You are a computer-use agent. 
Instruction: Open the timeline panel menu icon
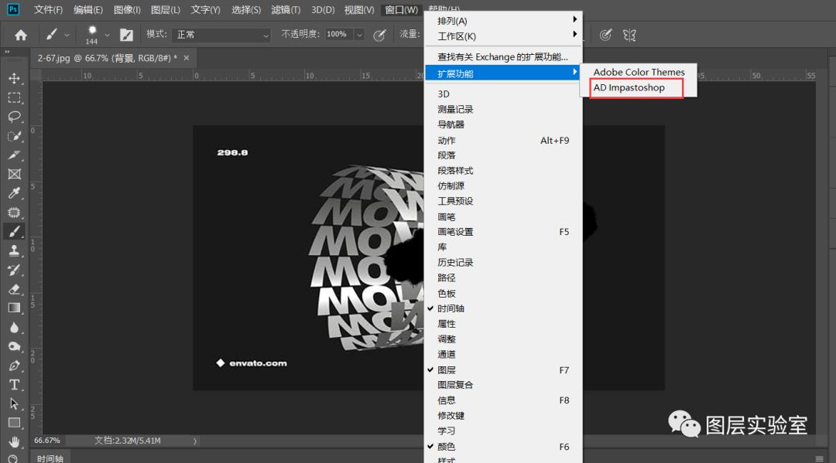tap(820, 458)
